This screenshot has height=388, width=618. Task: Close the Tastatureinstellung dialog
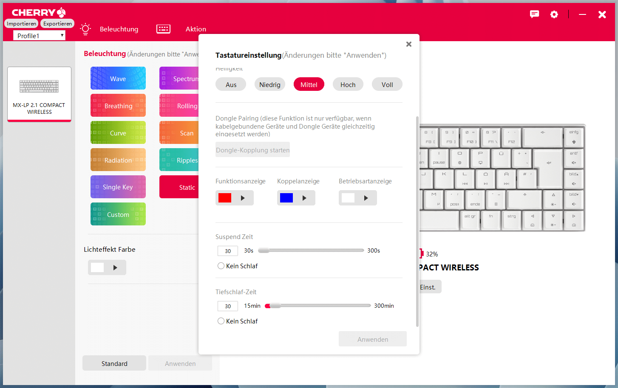pyautogui.click(x=408, y=44)
